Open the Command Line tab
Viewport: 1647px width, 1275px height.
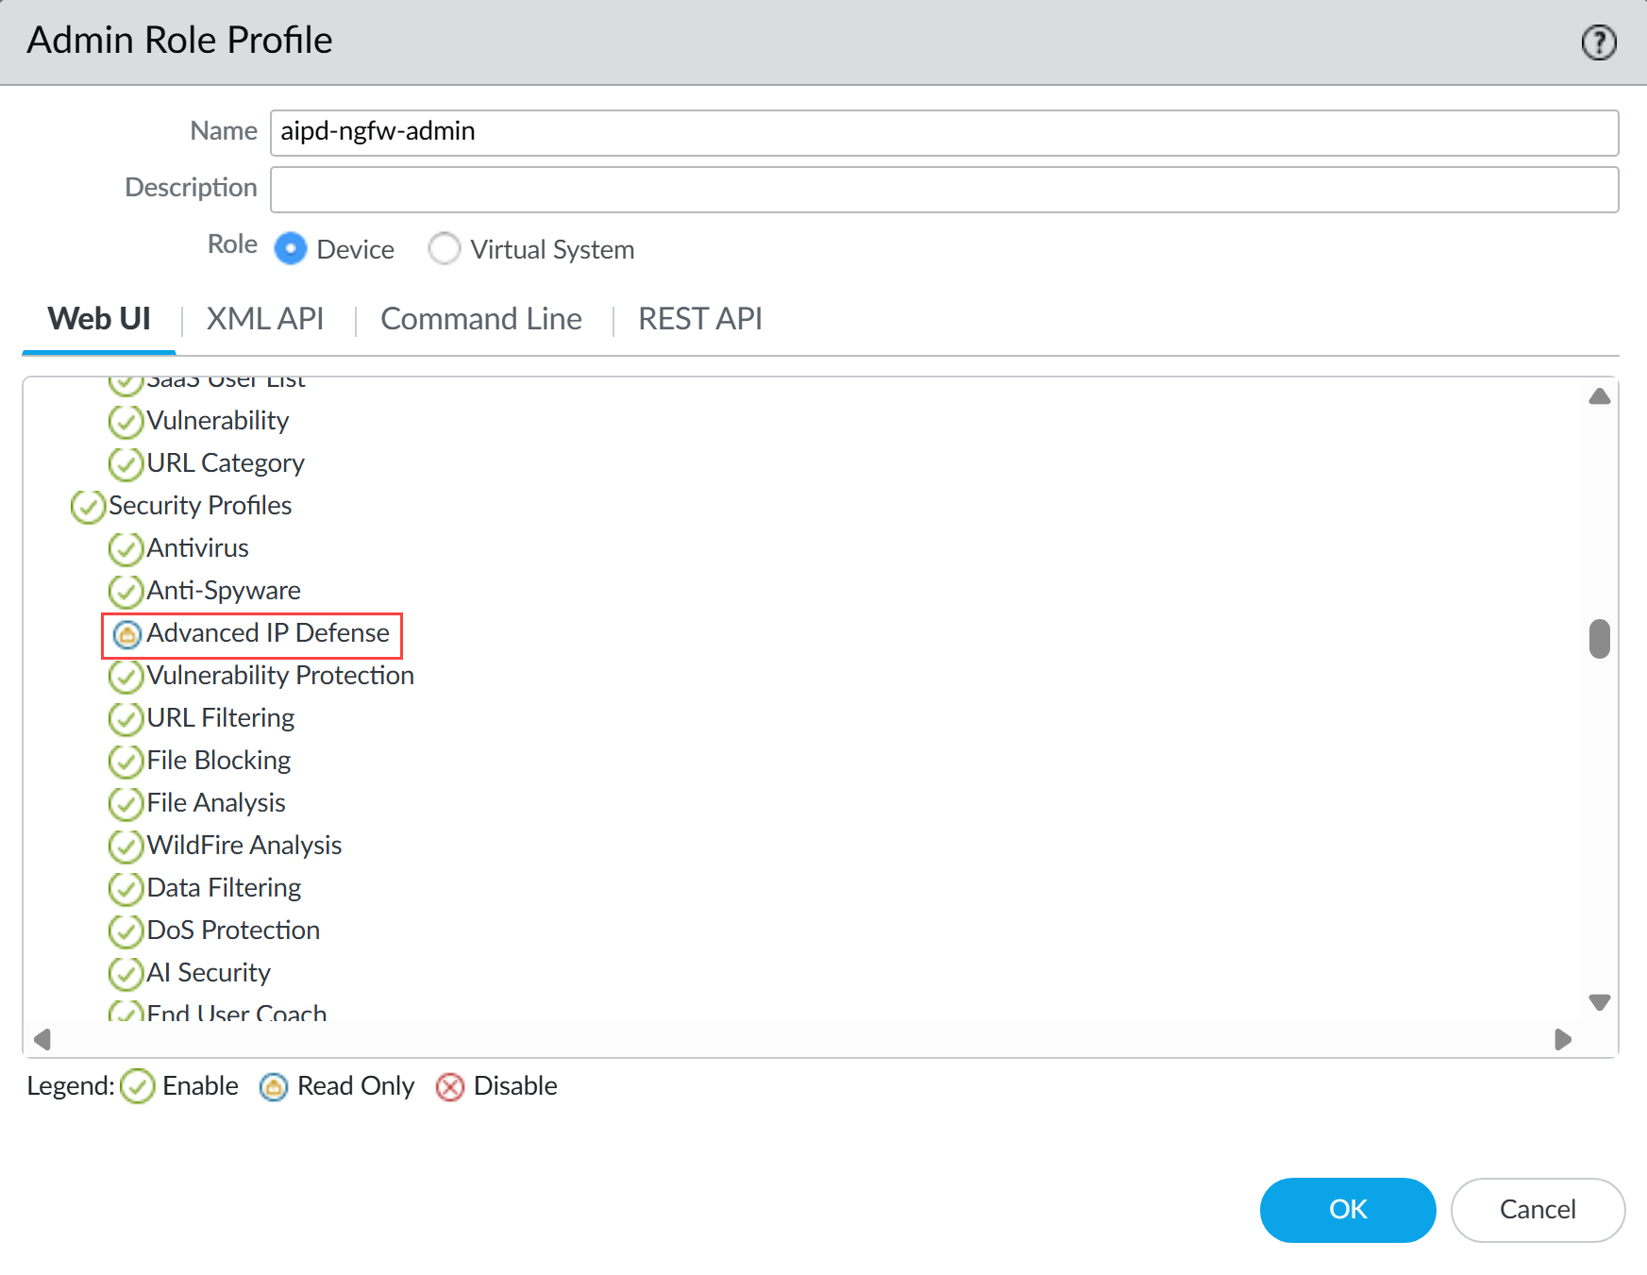coord(481,319)
